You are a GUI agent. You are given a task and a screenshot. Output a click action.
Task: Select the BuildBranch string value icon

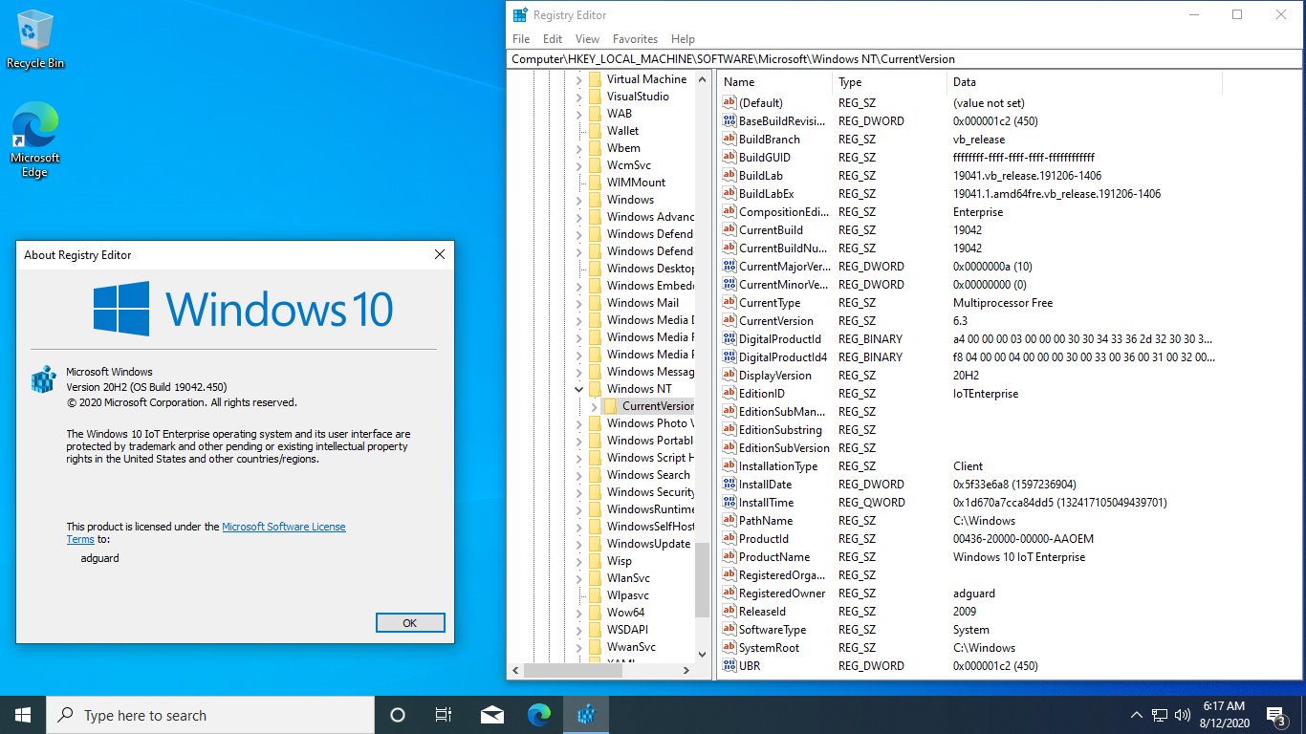tap(729, 140)
